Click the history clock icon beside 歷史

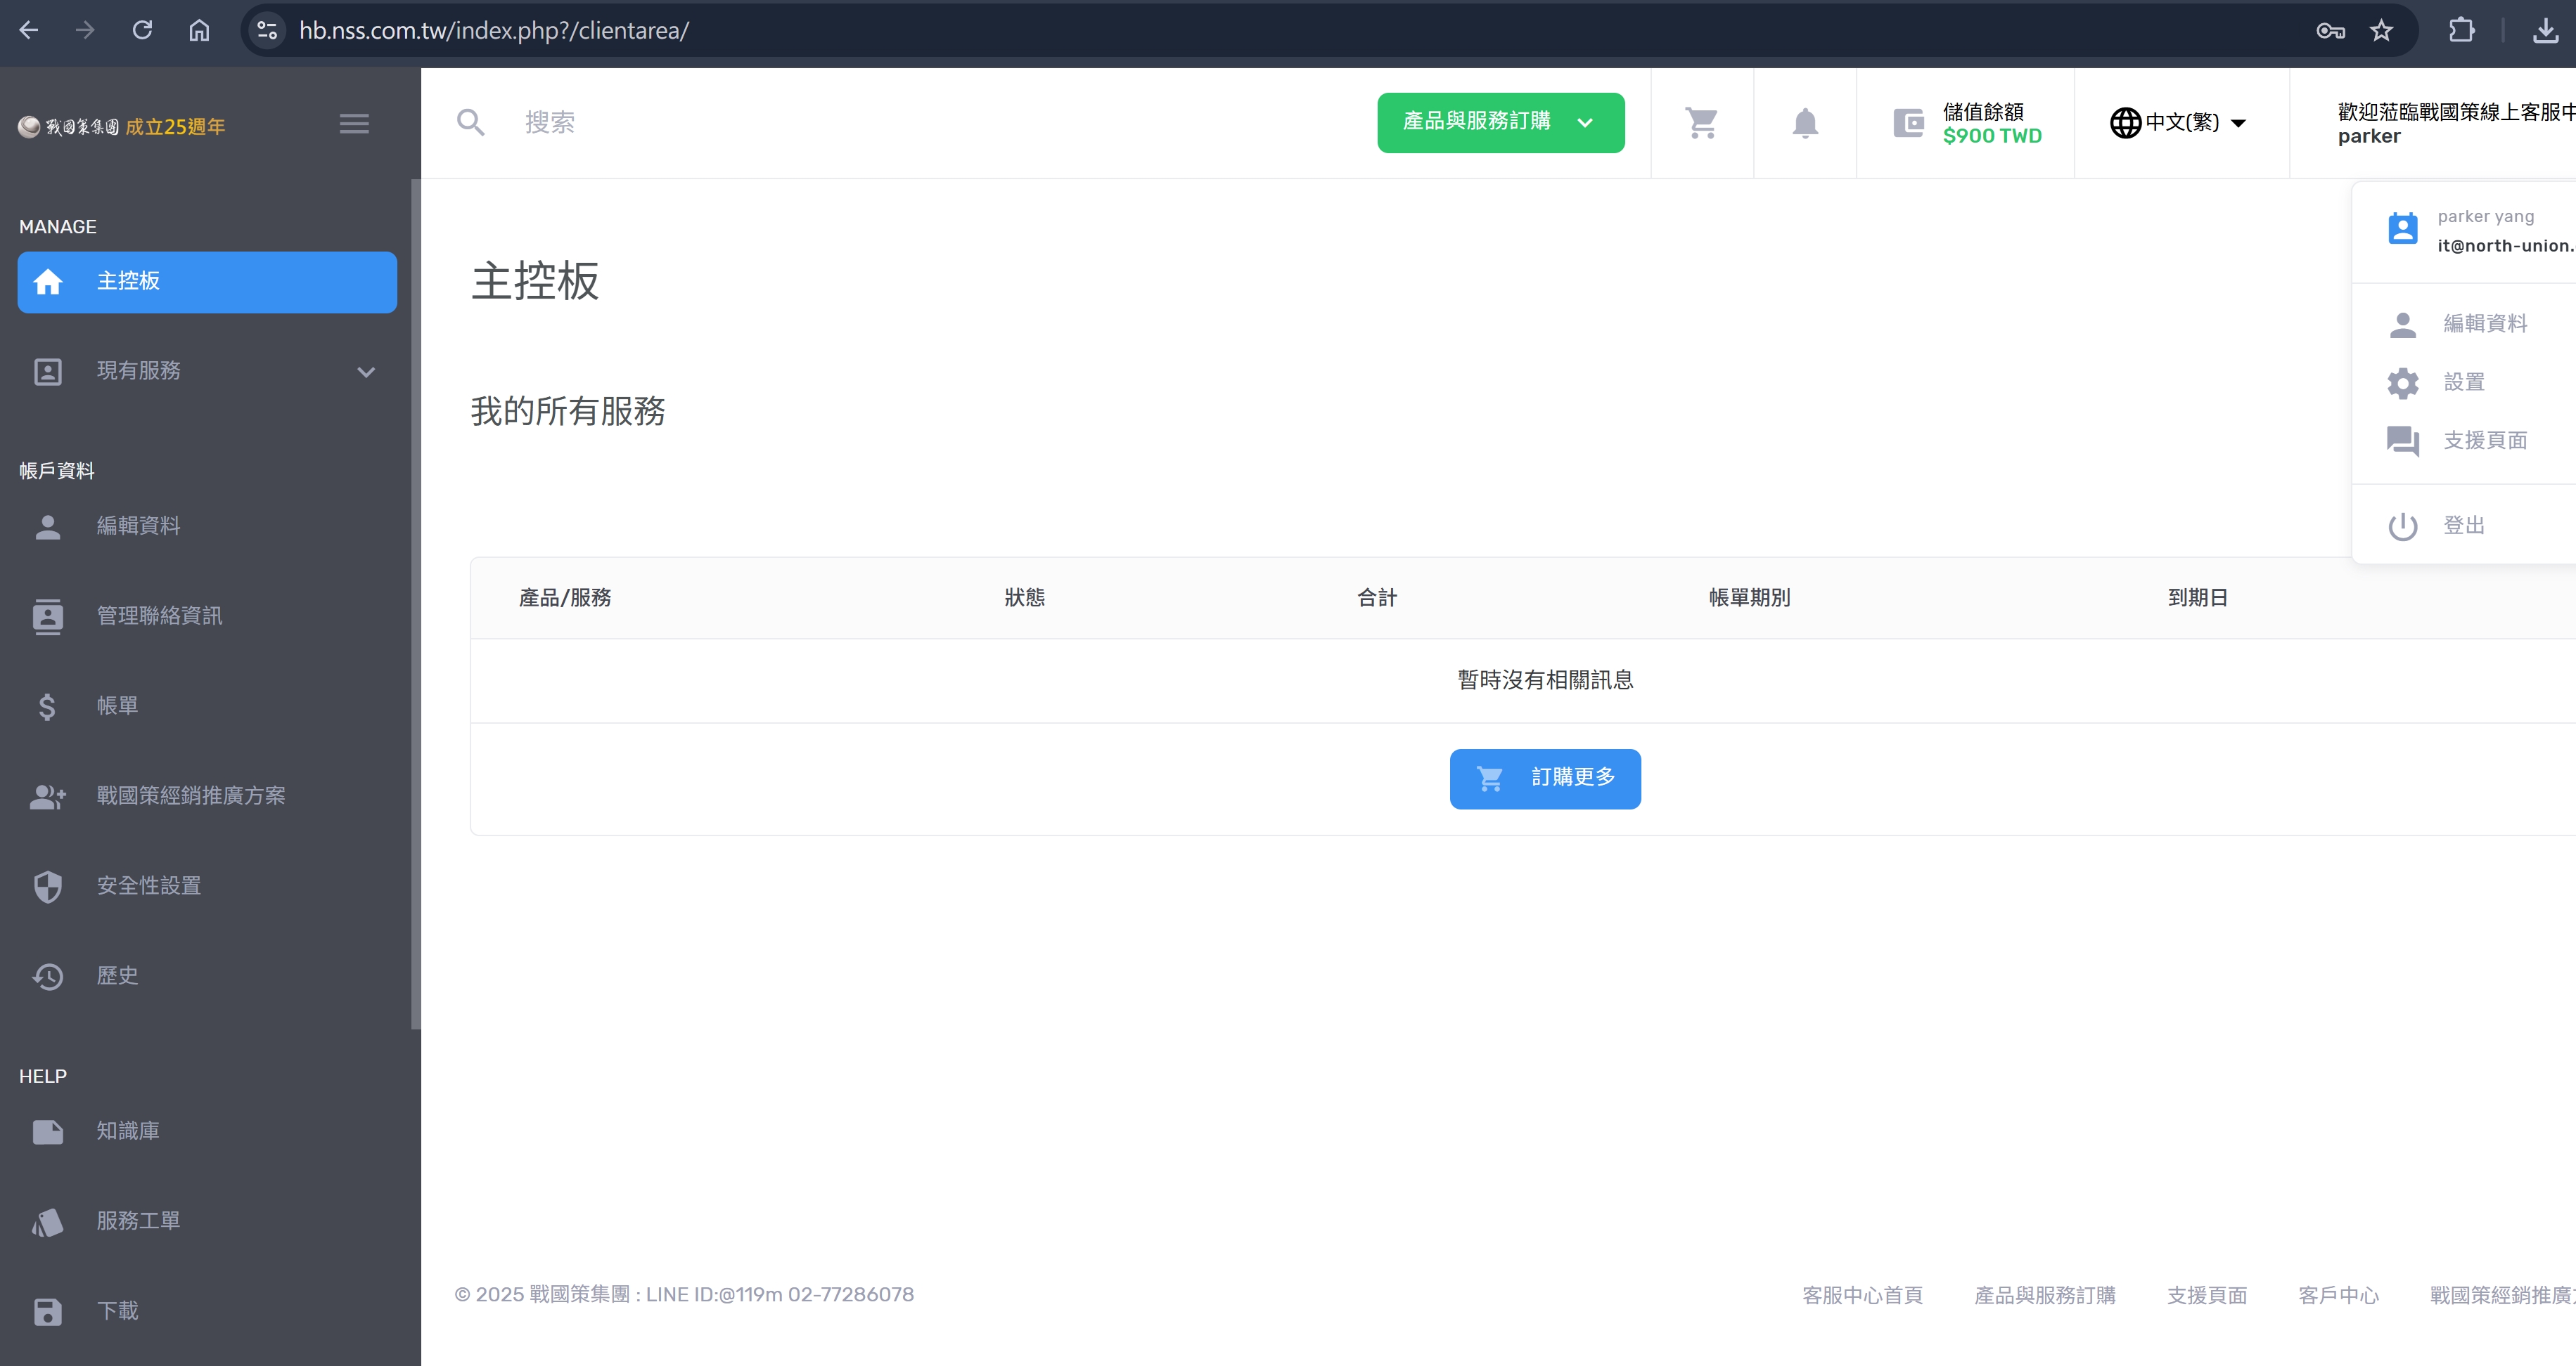(x=48, y=976)
